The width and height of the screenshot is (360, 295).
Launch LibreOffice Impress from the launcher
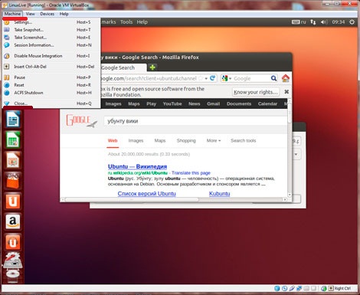click(x=13, y=160)
